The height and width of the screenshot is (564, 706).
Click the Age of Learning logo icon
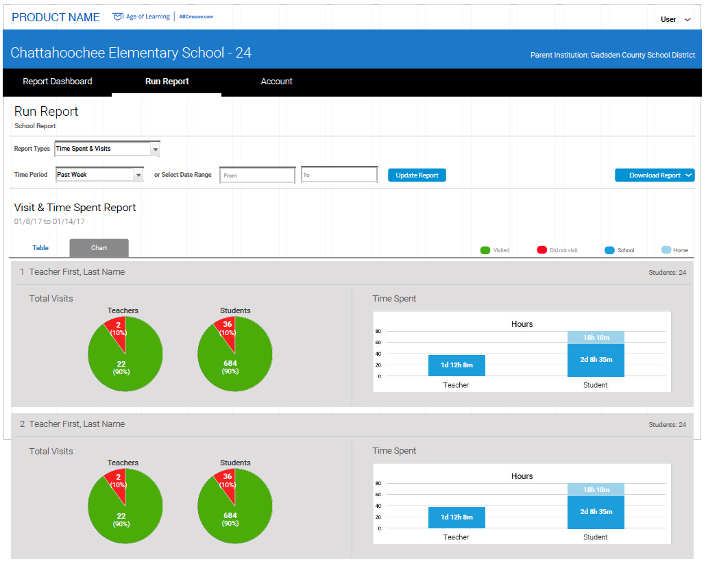[117, 16]
